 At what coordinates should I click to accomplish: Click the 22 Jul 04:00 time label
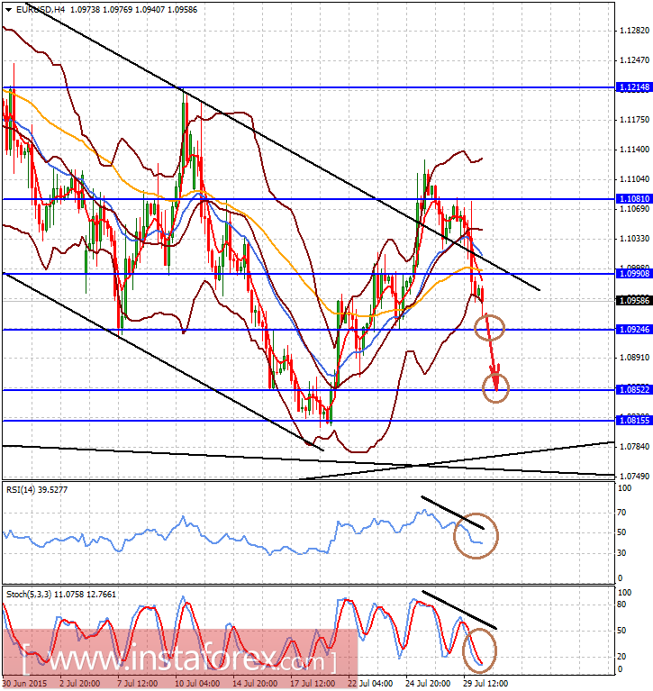(x=370, y=684)
